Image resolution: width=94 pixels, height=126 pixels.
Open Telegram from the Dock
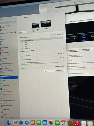tap(27, 123)
